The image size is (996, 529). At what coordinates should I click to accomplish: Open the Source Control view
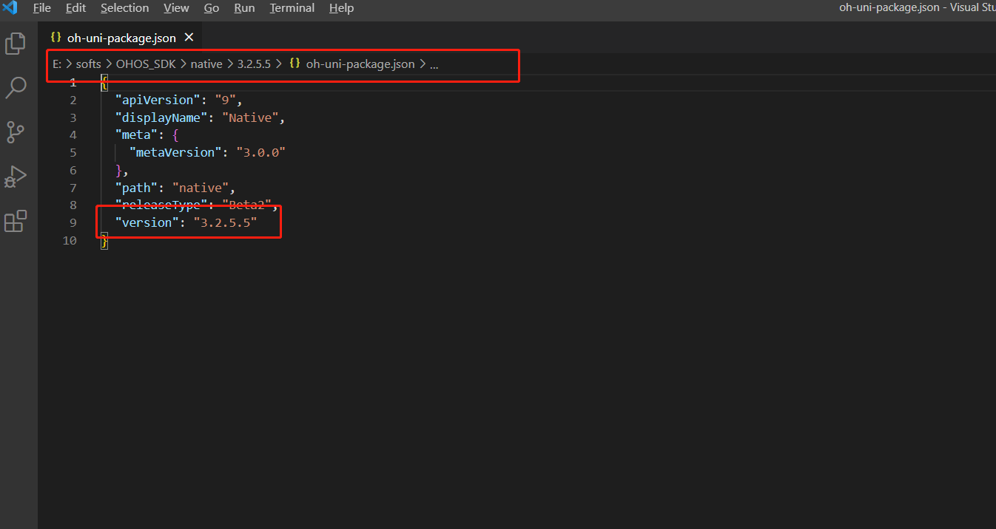point(16,132)
